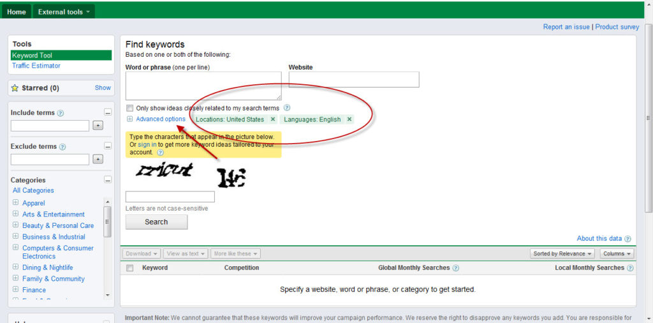653x323 pixels.
Task: Expand the Family & Community category
Action: click(15, 278)
